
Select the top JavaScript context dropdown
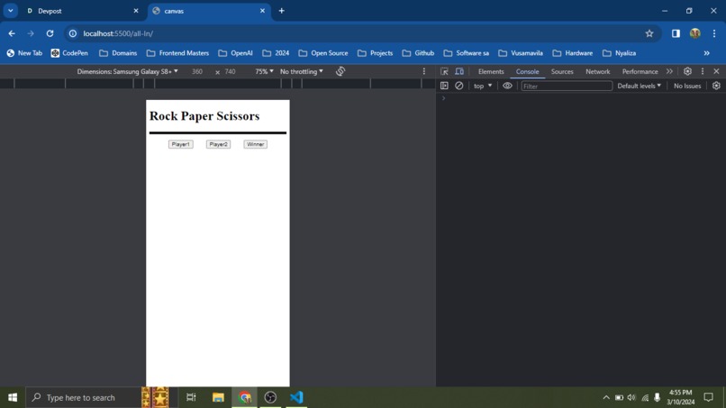483,86
